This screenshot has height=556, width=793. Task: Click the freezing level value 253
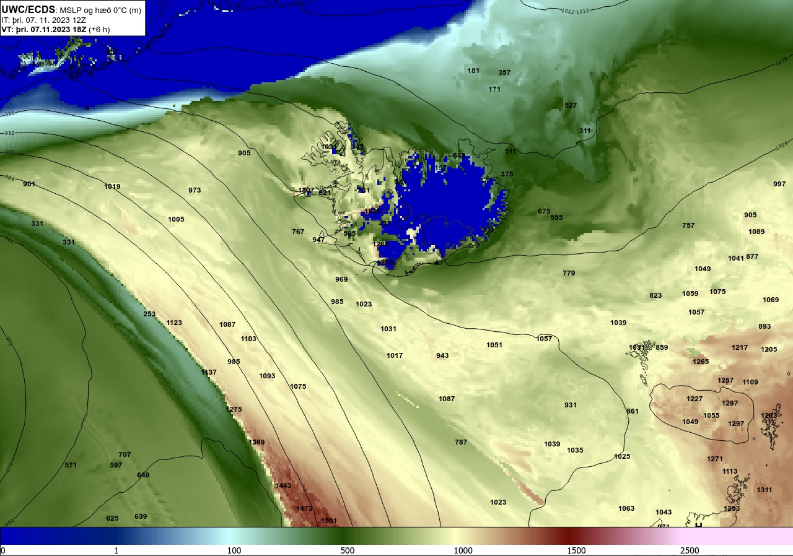click(149, 314)
